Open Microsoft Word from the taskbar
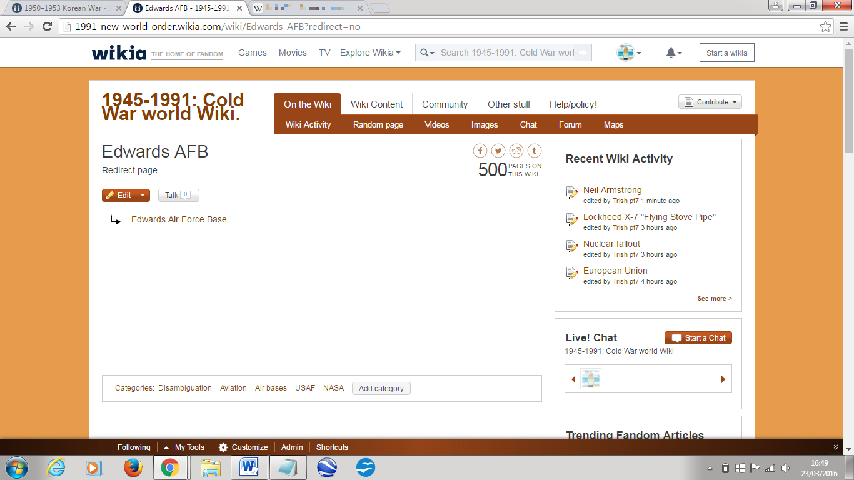The image size is (854, 480). [x=249, y=467]
